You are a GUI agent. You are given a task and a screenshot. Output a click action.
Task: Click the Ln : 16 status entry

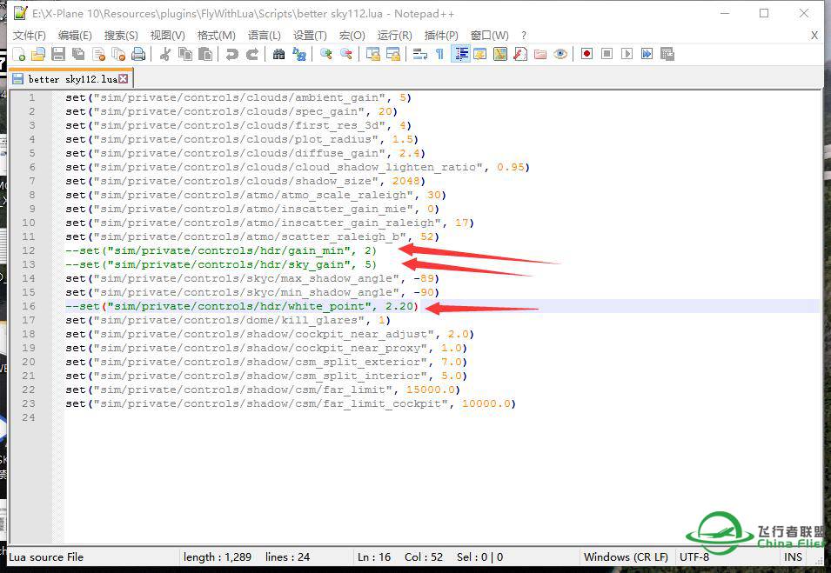374,557
